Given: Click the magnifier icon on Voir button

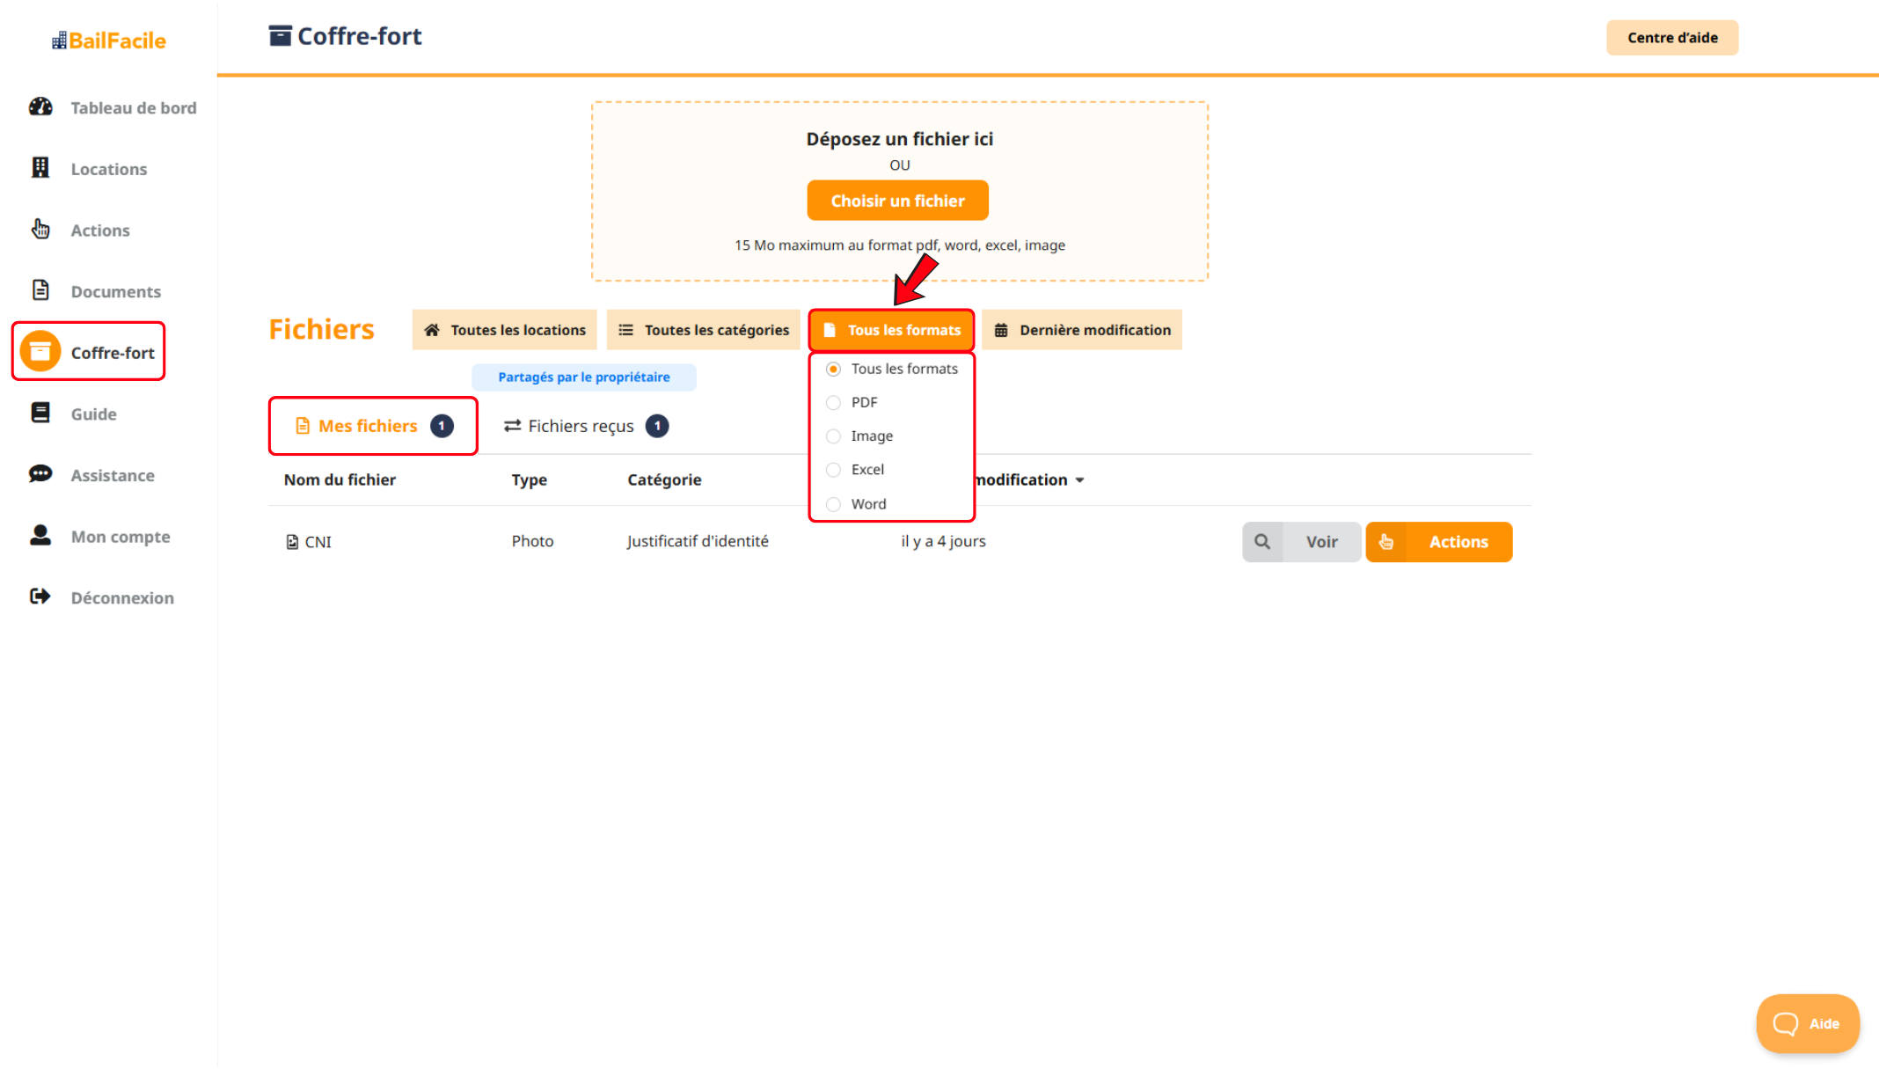Looking at the screenshot, I should point(1262,542).
